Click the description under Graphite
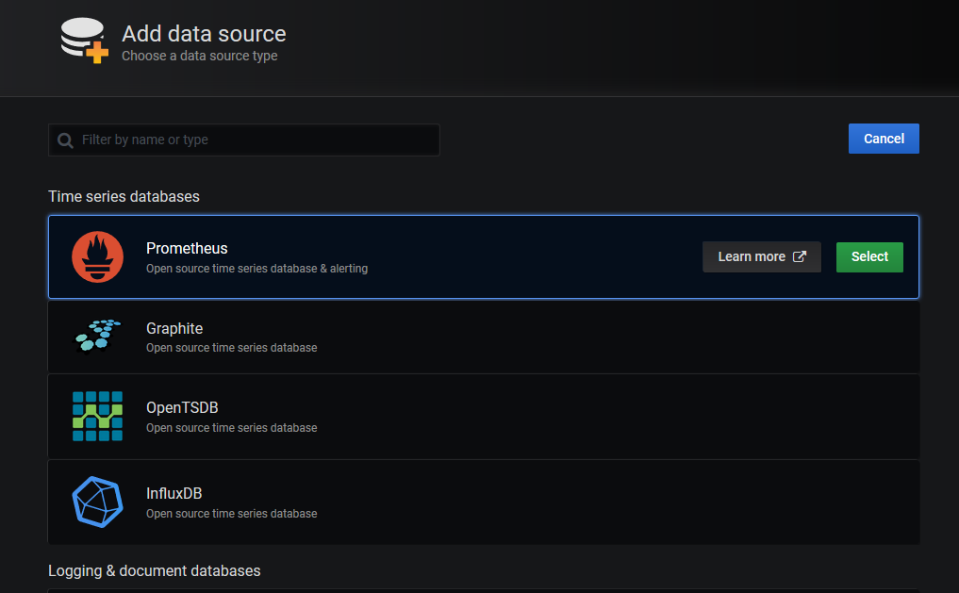959x593 pixels. point(232,348)
